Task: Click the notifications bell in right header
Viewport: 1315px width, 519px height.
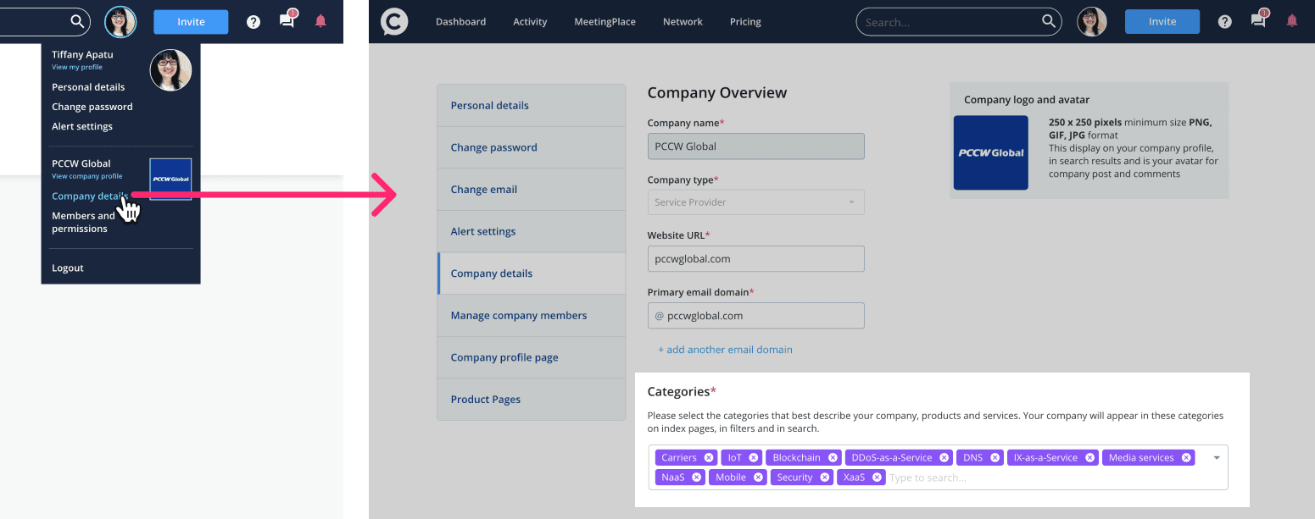Action: 1291,22
